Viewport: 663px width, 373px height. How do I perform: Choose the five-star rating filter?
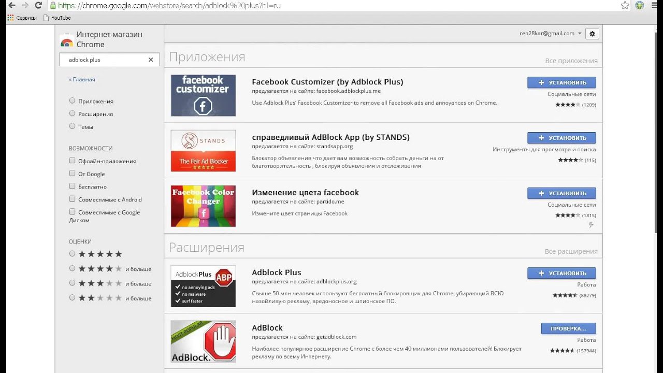click(x=73, y=254)
